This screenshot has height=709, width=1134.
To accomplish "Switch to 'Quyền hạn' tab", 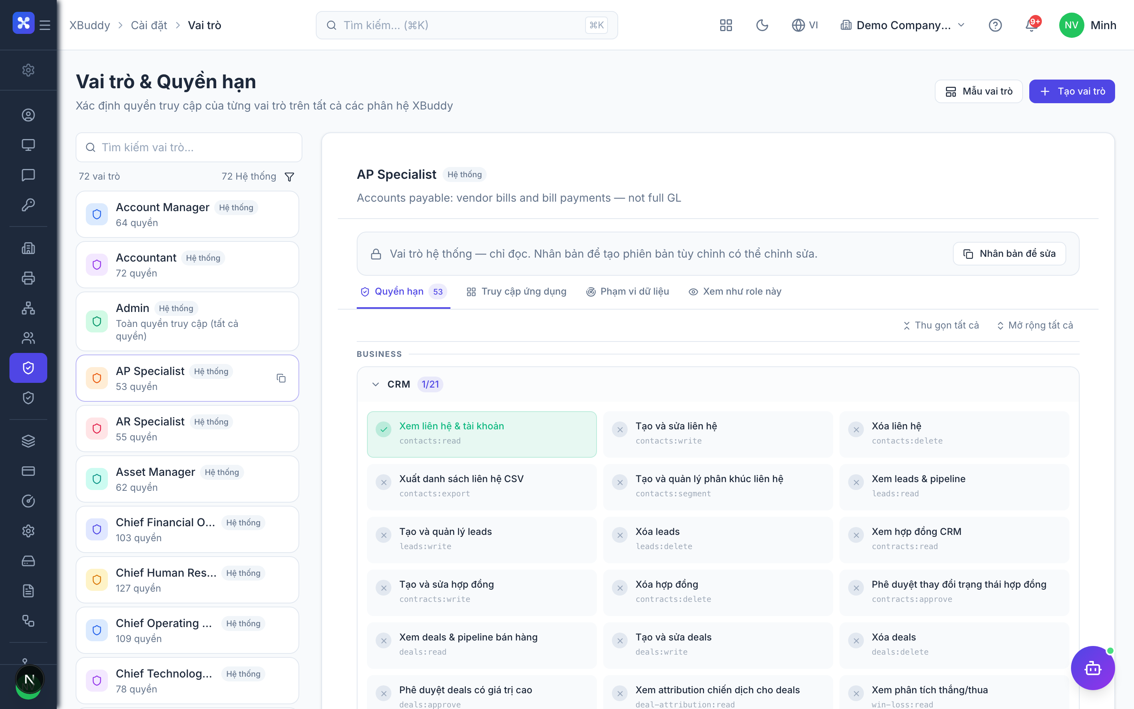I will tap(403, 291).
